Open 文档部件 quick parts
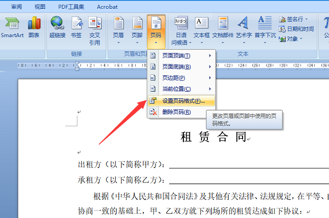The image size is (329, 218). tap(223, 31)
